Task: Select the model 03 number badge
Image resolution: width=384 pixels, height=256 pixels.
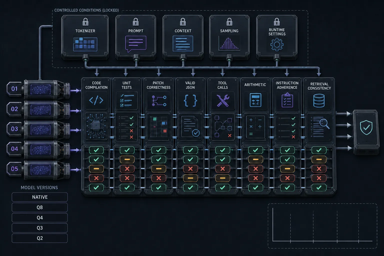Action: (14, 129)
